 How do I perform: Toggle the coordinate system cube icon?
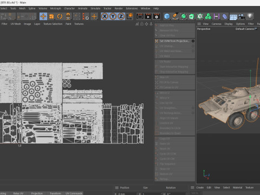click(129, 16)
